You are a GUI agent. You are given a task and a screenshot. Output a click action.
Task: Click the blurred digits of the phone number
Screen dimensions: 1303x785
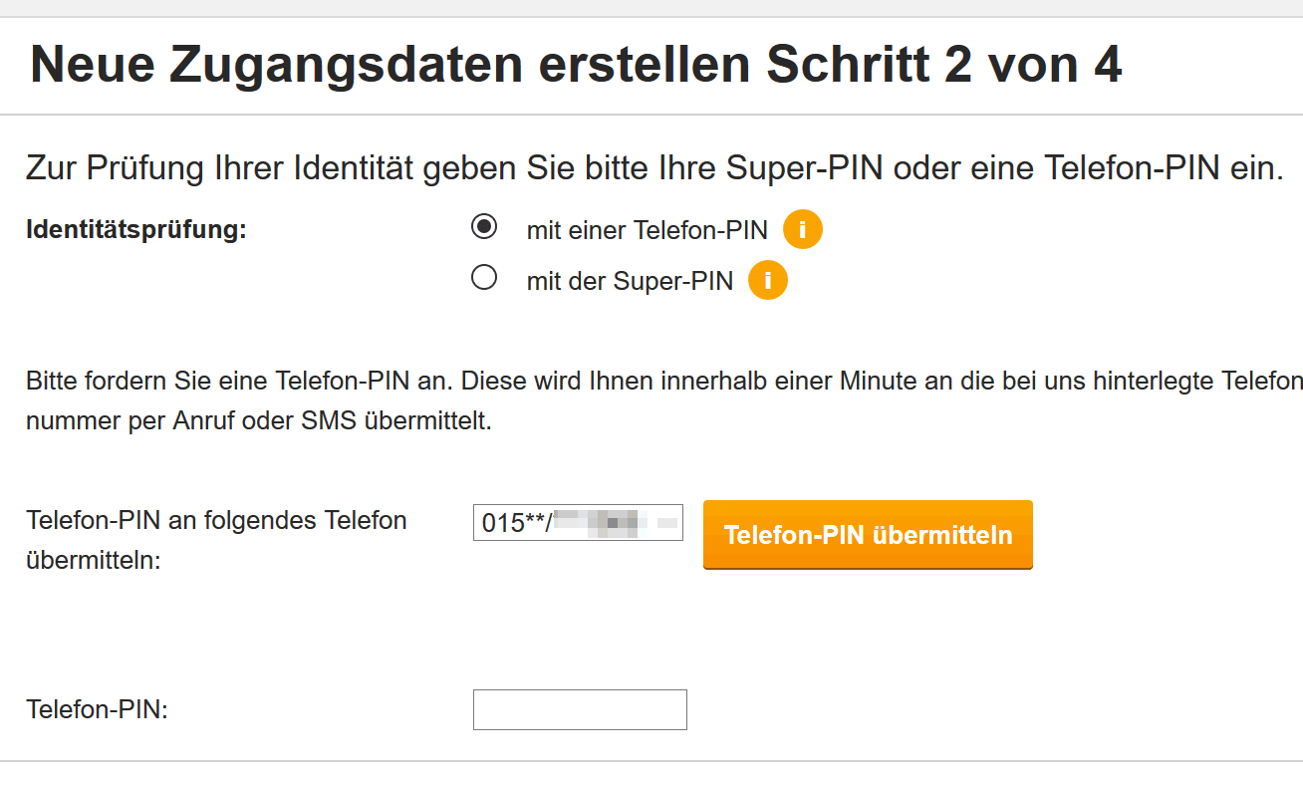tap(618, 522)
